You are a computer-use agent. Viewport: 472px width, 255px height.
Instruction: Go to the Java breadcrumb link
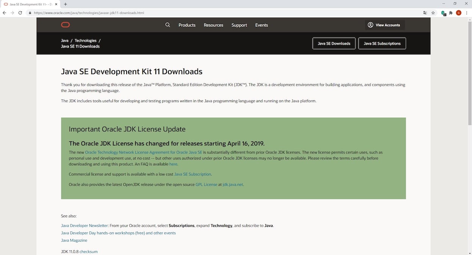[65, 40]
